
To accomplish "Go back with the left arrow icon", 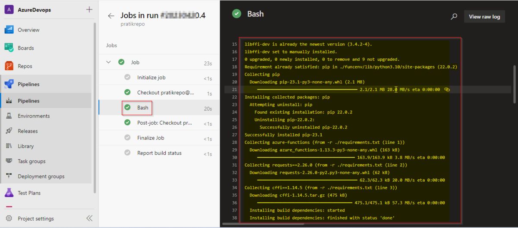I will [x=111, y=15].
